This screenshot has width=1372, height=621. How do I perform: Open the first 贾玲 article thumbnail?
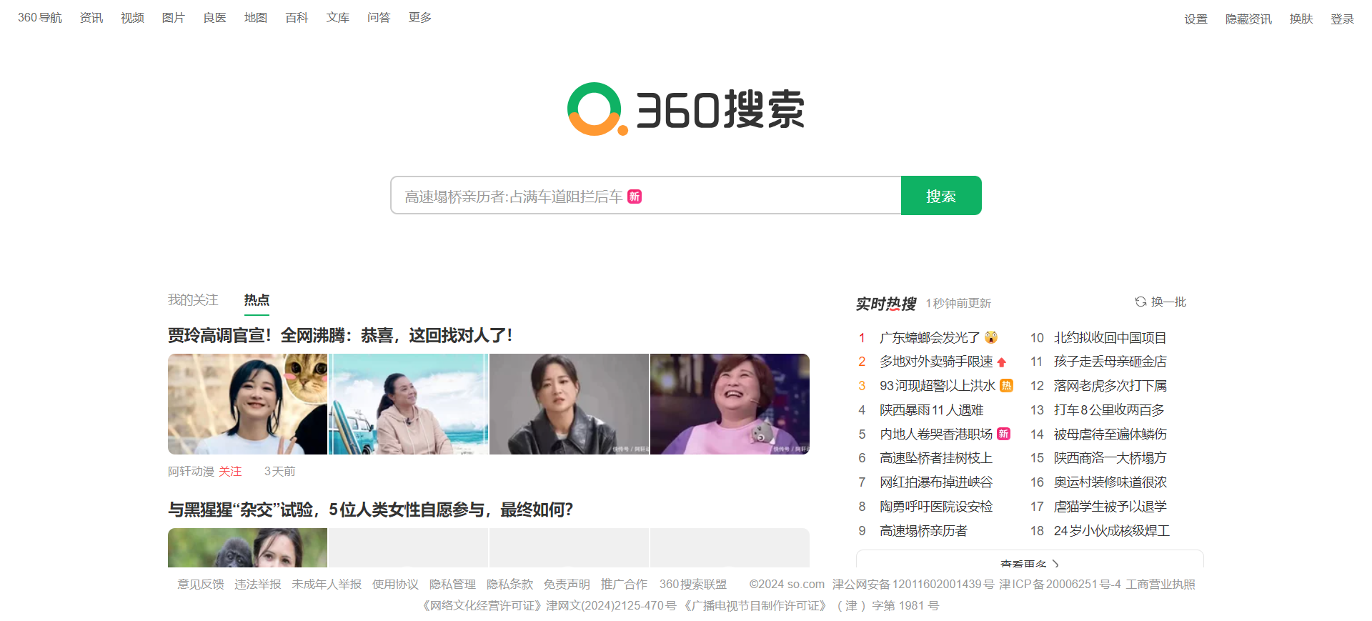coord(247,404)
